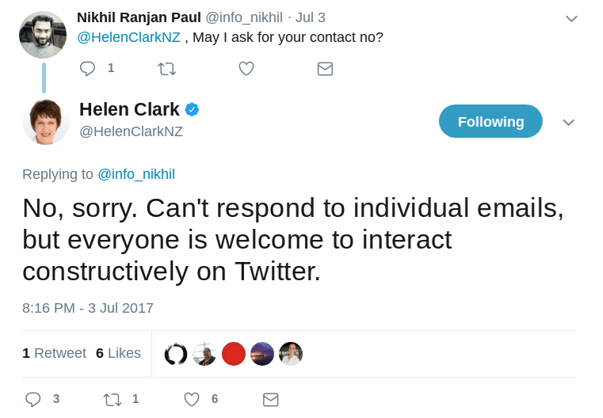Click the red circle liker avatar
This screenshot has width=603, height=418.
(234, 354)
